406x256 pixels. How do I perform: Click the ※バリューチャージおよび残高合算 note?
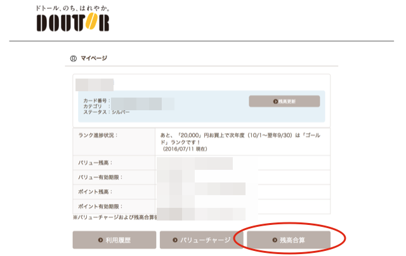click(115, 217)
